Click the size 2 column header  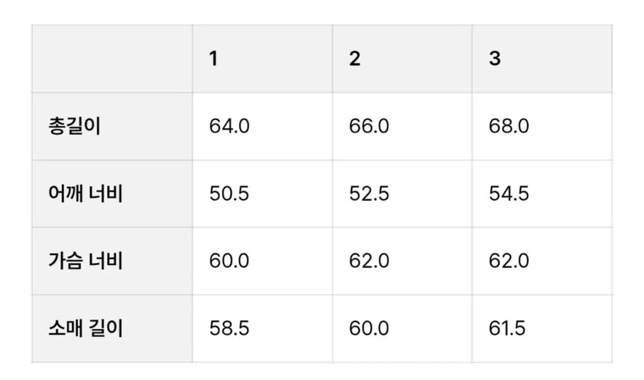[355, 58]
